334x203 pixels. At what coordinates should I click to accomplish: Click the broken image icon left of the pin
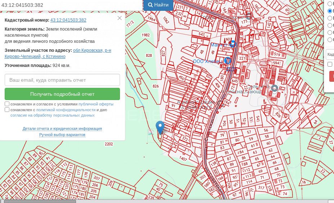coord(151,132)
